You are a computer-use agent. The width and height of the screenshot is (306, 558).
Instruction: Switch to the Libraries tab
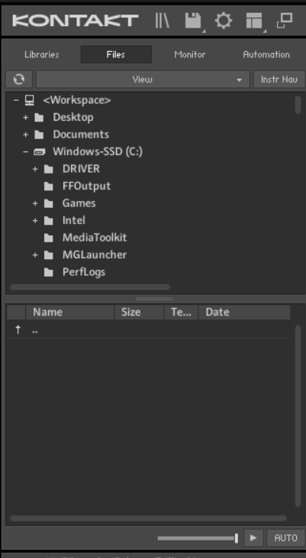click(x=42, y=54)
